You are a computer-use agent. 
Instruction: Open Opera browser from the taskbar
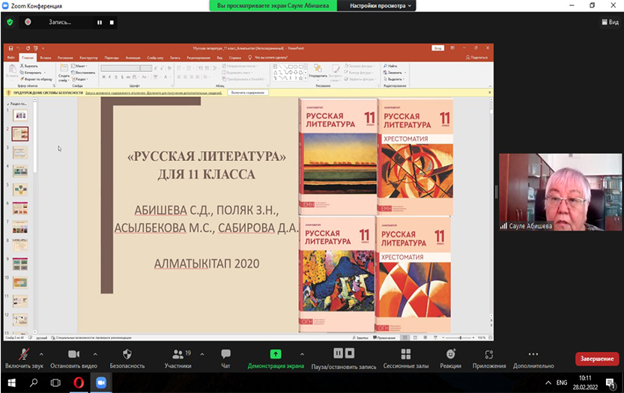tap(79, 383)
